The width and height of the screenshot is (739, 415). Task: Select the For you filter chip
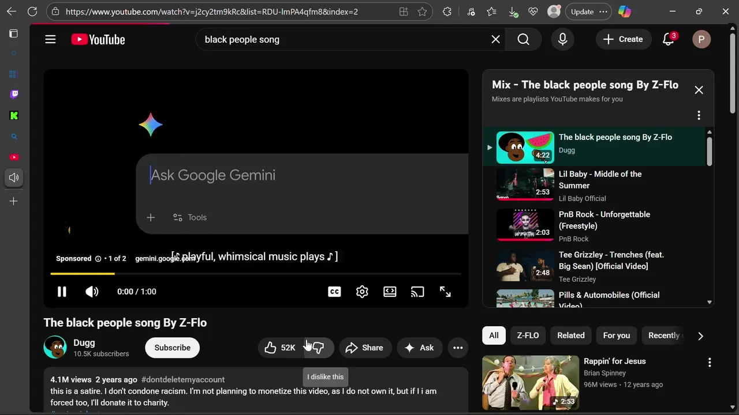tap(617, 335)
